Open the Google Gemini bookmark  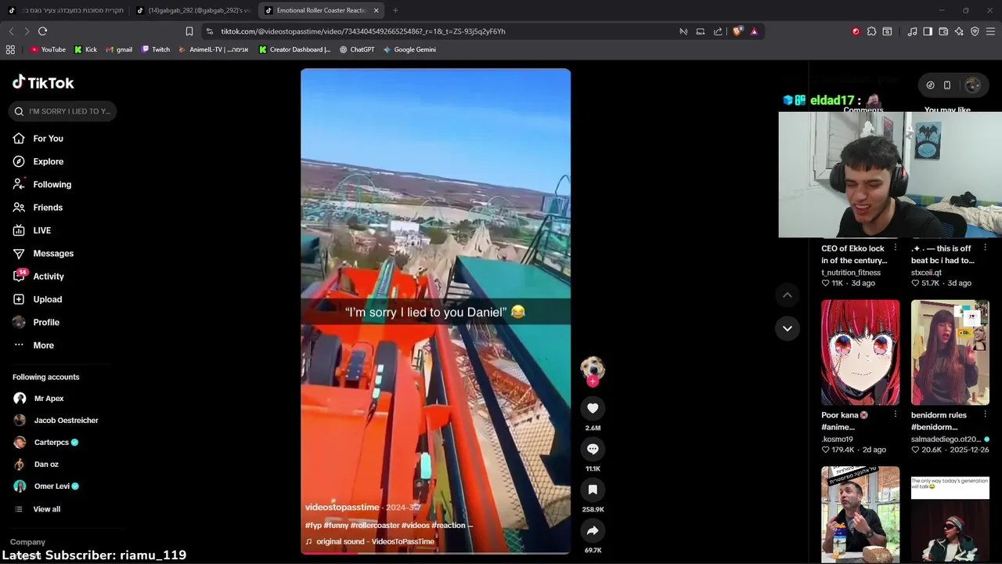(x=409, y=49)
